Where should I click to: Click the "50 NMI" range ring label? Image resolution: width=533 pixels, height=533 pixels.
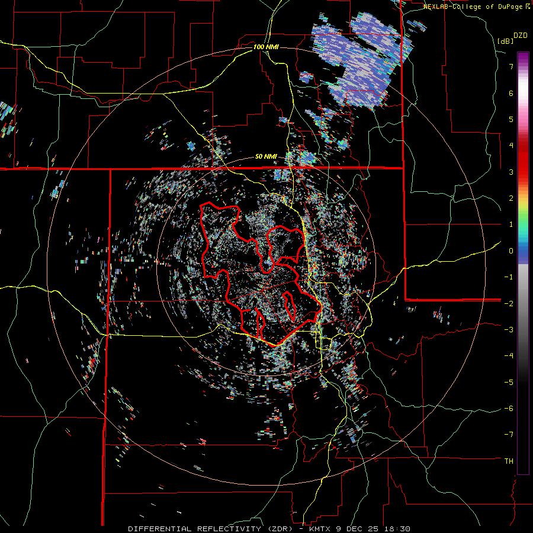tap(266, 157)
